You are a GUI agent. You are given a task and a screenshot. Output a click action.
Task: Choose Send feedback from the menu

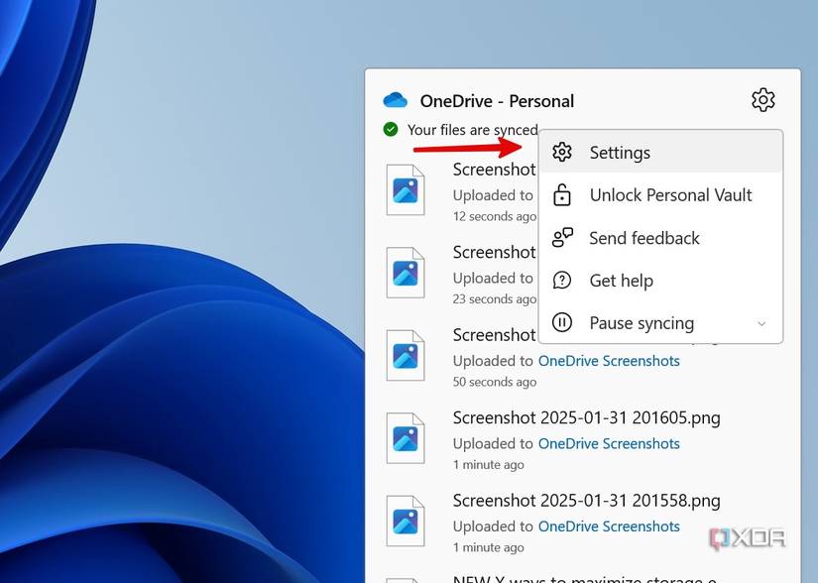tap(660, 238)
